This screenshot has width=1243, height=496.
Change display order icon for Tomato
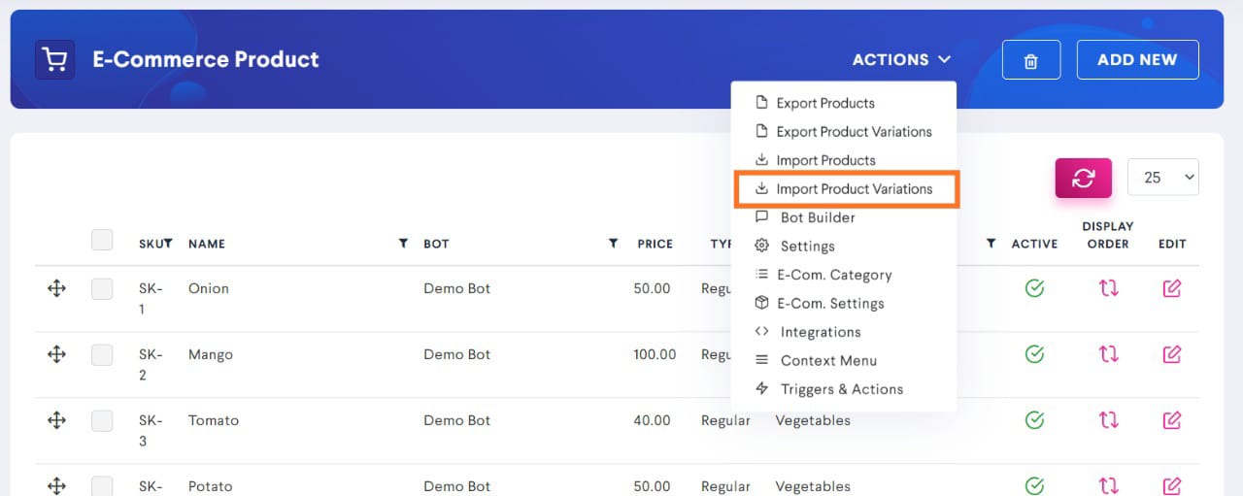tap(1108, 420)
